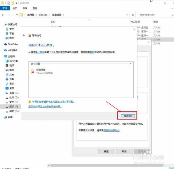Viewport: 174px width, 169px height.
Task: Click 娱乐 (F:) in the address breadcrumb
Action: (43, 15)
